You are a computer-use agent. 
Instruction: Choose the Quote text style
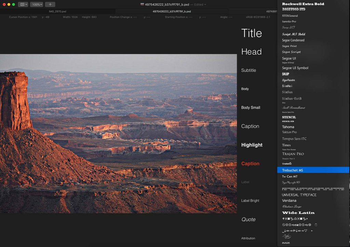248,219
